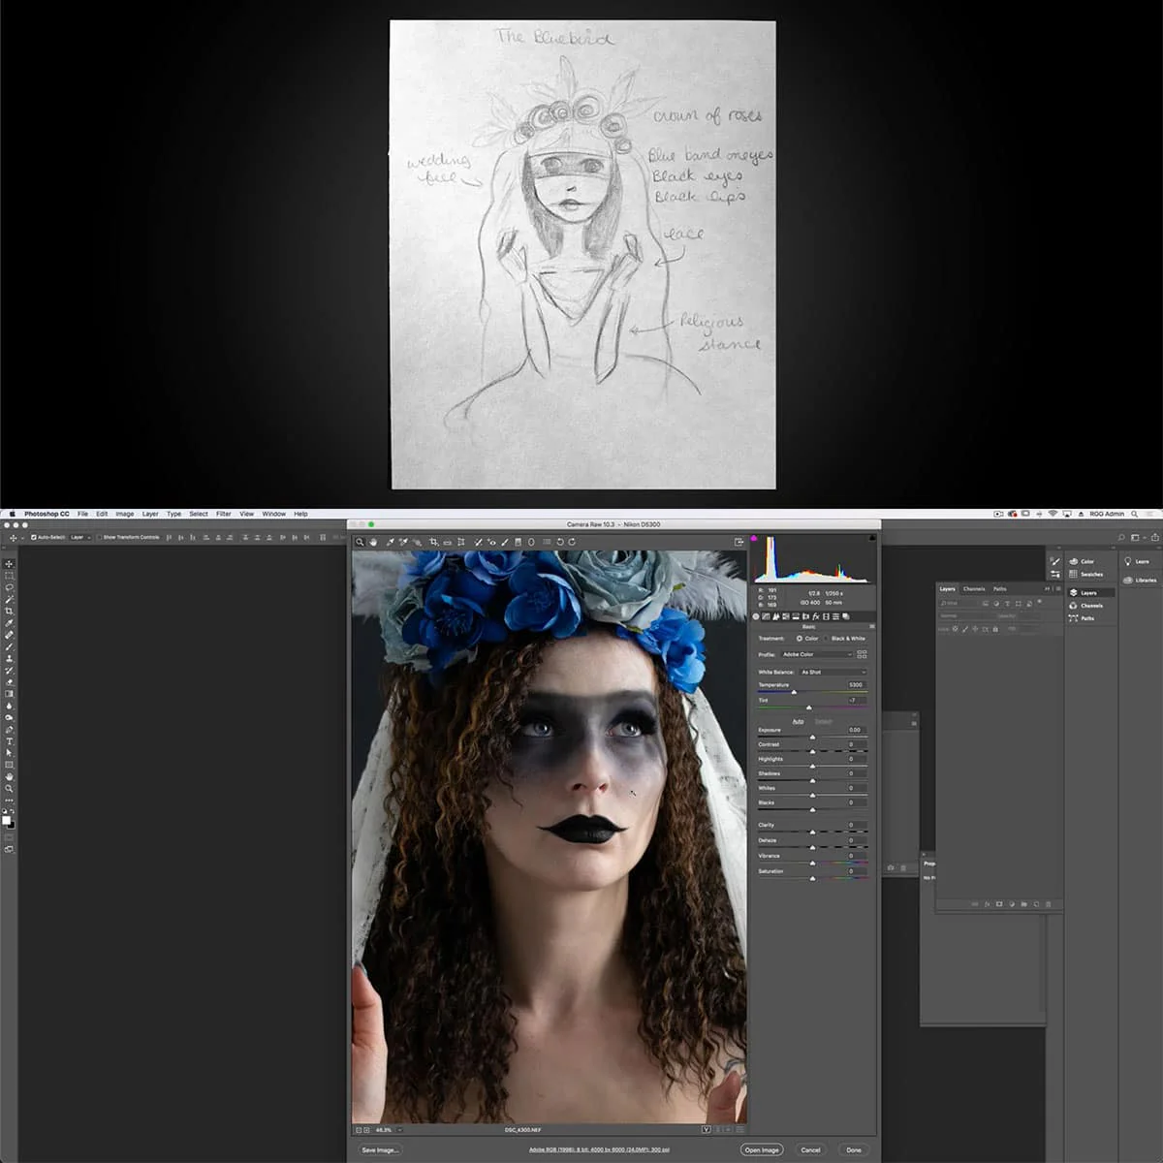Open the White Balance dropdown
1163x1163 pixels.
pyautogui.click(x=832, y=673)
